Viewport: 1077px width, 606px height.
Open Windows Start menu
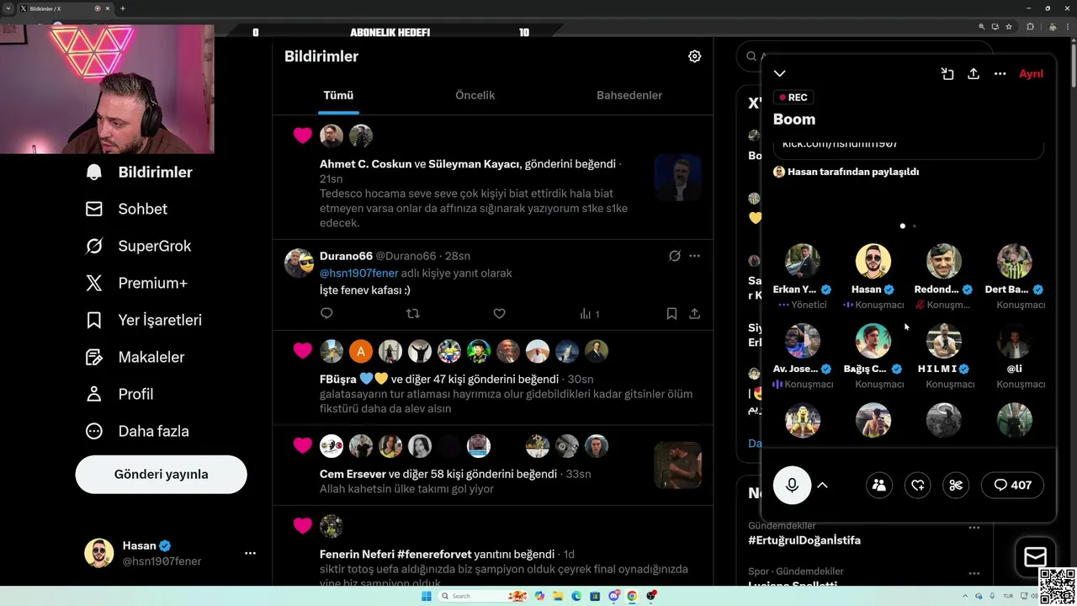click(426, 596)
